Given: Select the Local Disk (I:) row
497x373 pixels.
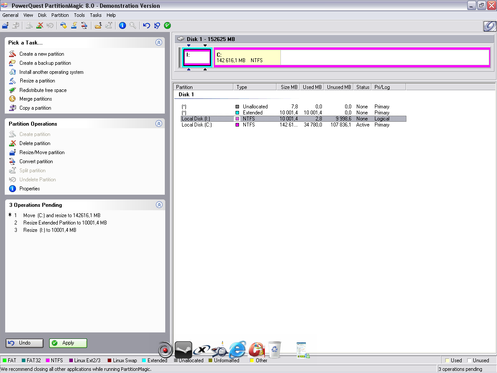Looking at the screenshot, I should click(x=293, y=119).
